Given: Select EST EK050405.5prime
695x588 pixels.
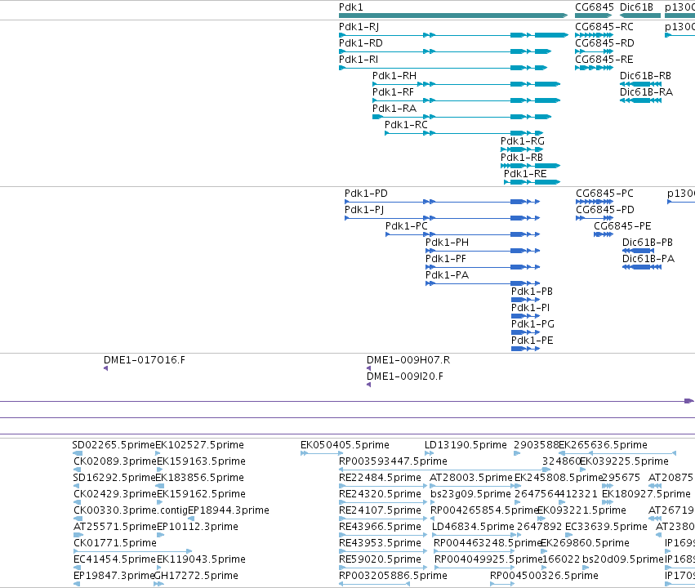Looking at the screenshot, I should point(322,453).
